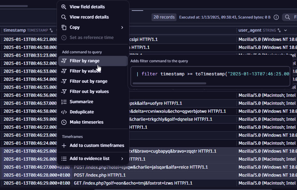Click the Executed at status text

[225, 17]
